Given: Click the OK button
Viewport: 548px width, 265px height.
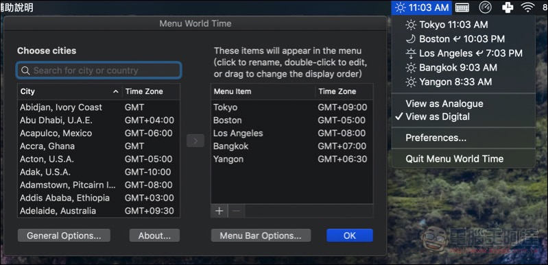Looking at the screenshot, I should coord(350,236).
